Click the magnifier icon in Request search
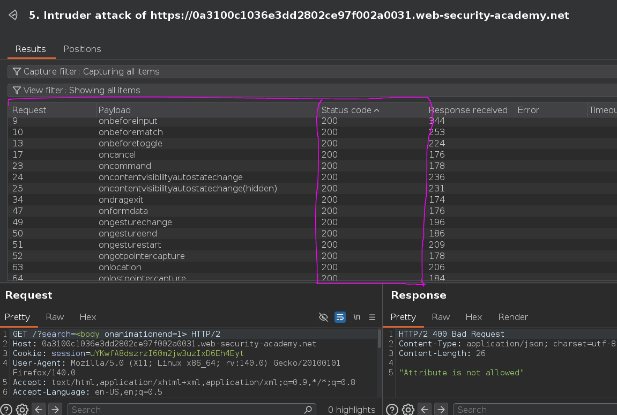The width and height of the screenshot is (617, 415). click(x=309, y=410)
